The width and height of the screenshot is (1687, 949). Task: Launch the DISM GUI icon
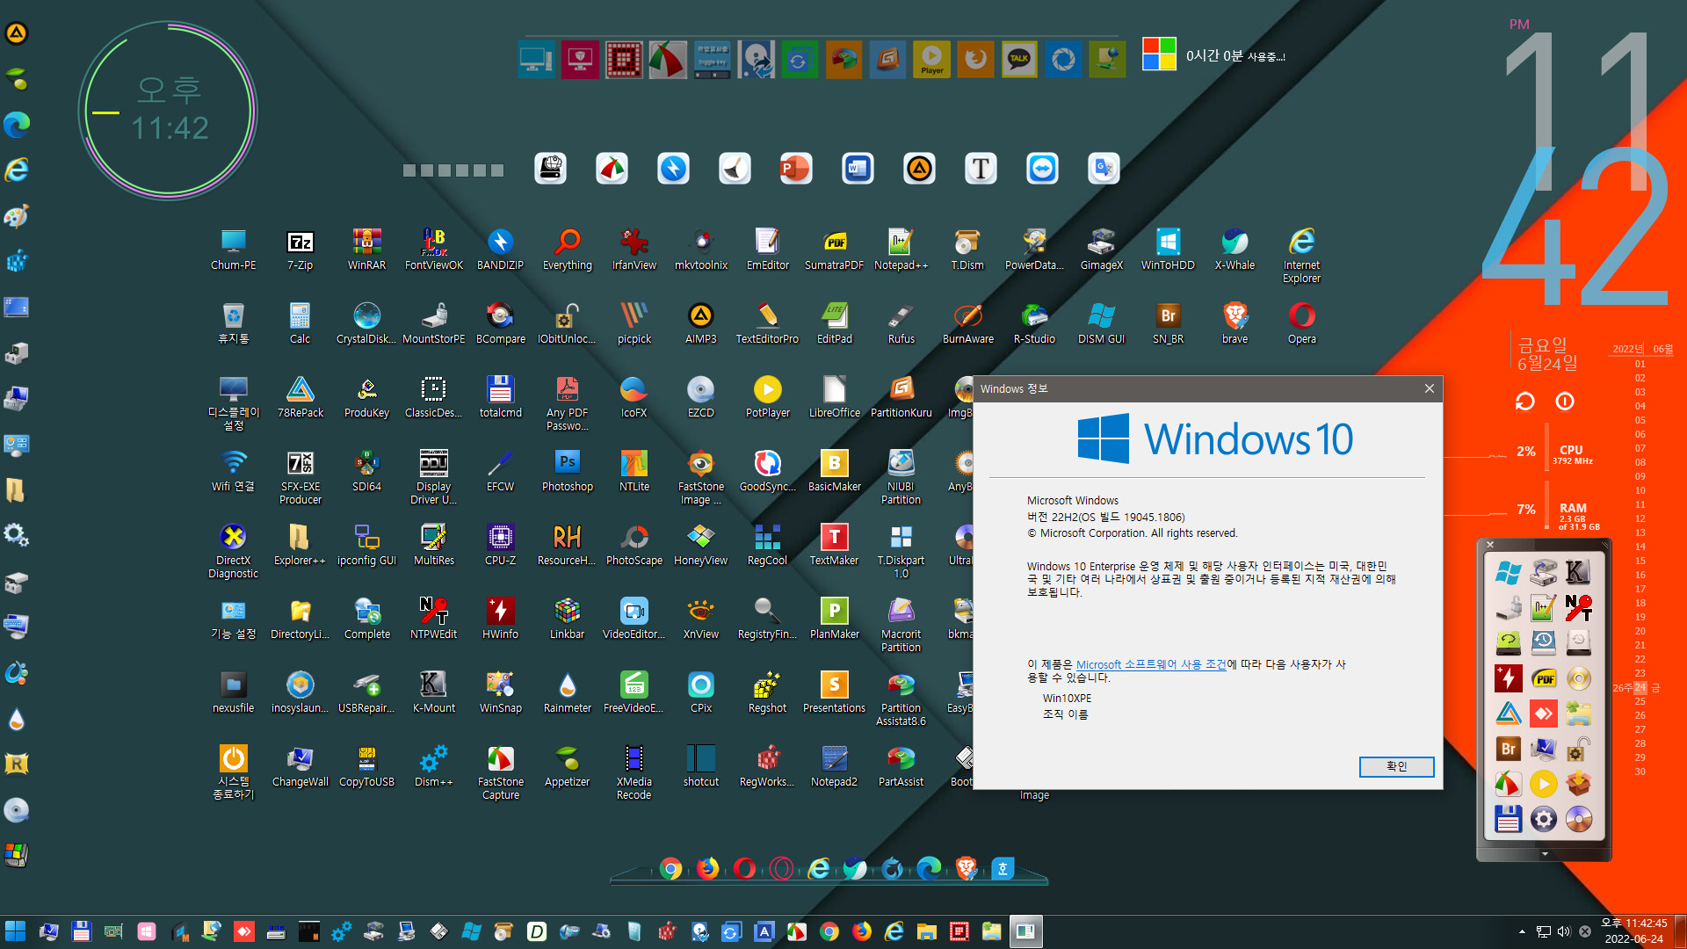point(1101,323)
